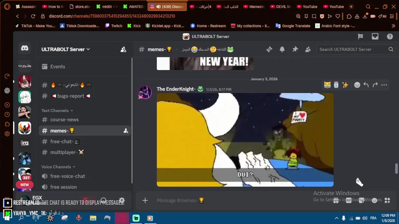Open Discord inbox icon
Image resolution: width=399 pixels, height=224 pixels.
pos(375,36)
